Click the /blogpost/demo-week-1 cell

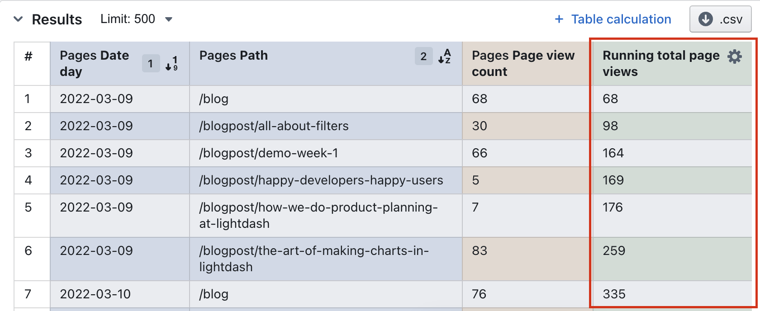(269, 153)
